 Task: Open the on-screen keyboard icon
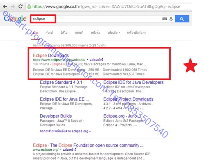165,19
